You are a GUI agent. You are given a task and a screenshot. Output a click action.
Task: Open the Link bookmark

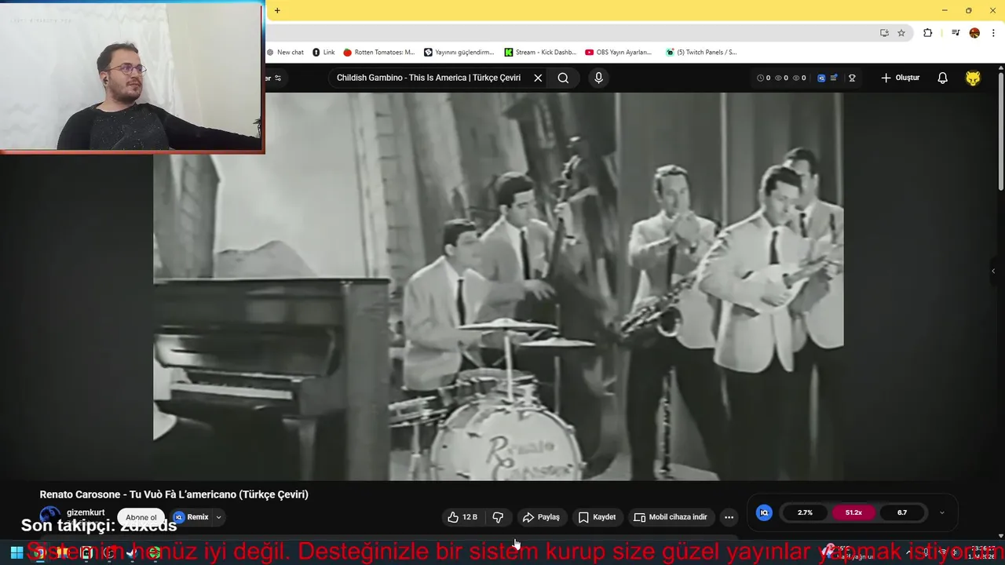(323, 52)
